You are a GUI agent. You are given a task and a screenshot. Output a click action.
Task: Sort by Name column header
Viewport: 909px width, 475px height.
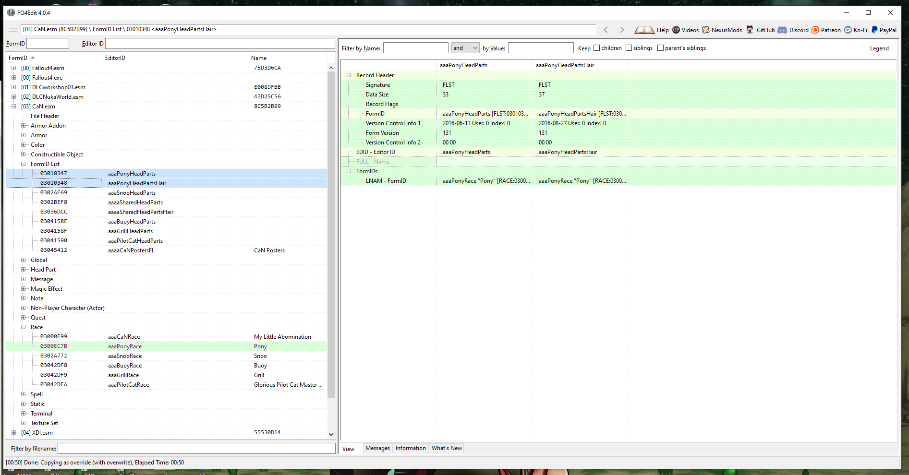[287, 58]
